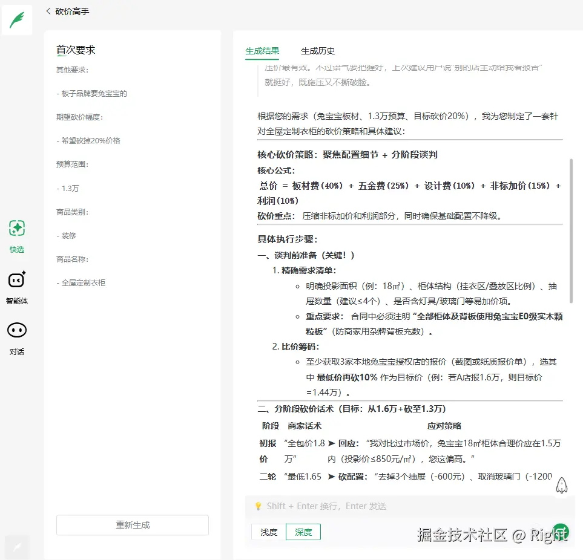Screen dimensions: 583x560
Task: Open the floating green assistant icon bottom right
Action: (x=561, y=532)
